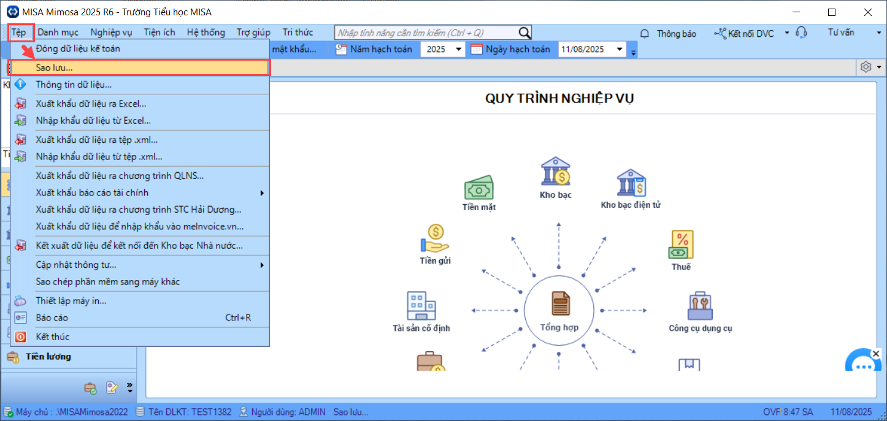Image resolution: width=887 pixels, height=421 pixels.
Task: Open the Tiện ích menu
Action: (159, 32)
